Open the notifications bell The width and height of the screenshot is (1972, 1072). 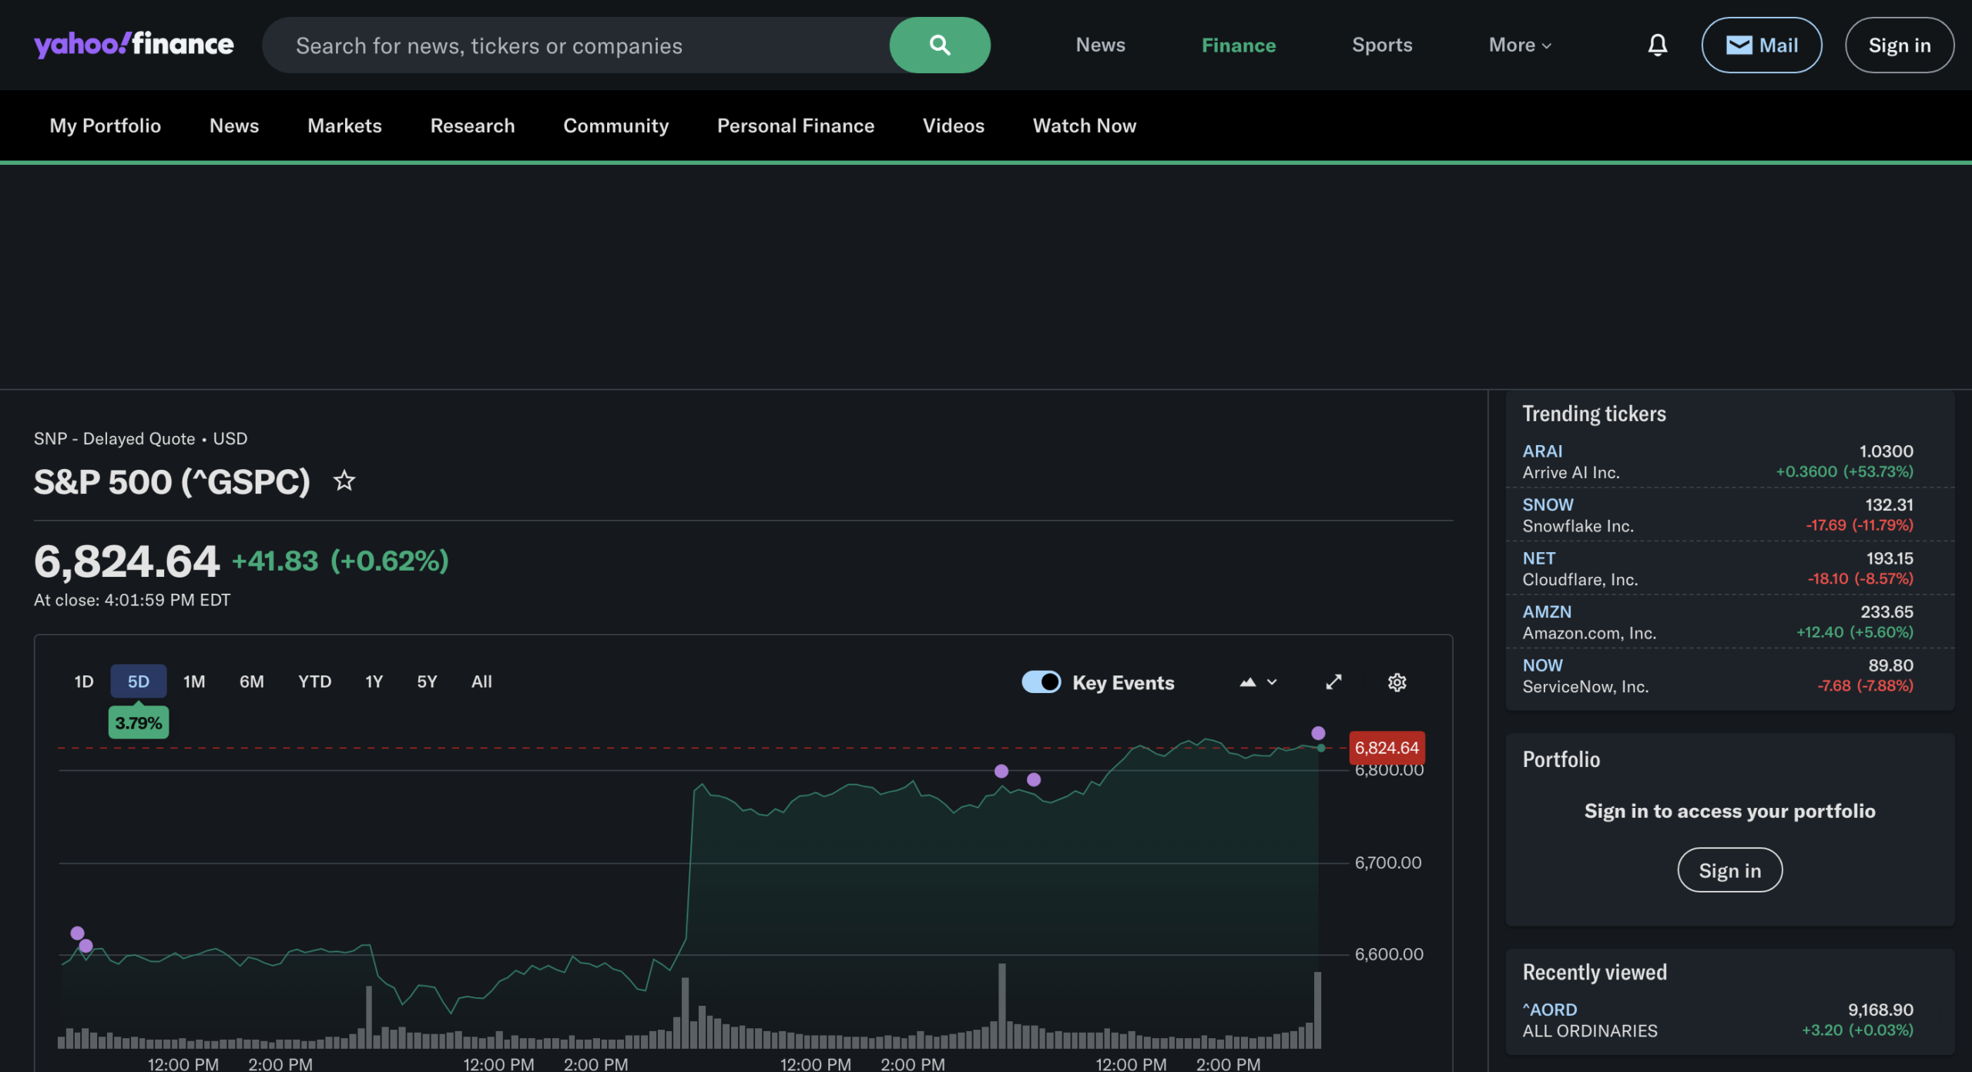tap(1657, 45)
